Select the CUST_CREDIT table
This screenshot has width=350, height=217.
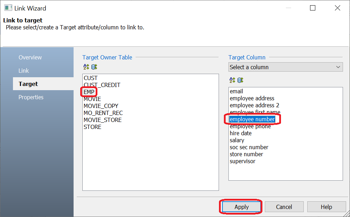tap(102, 85)
